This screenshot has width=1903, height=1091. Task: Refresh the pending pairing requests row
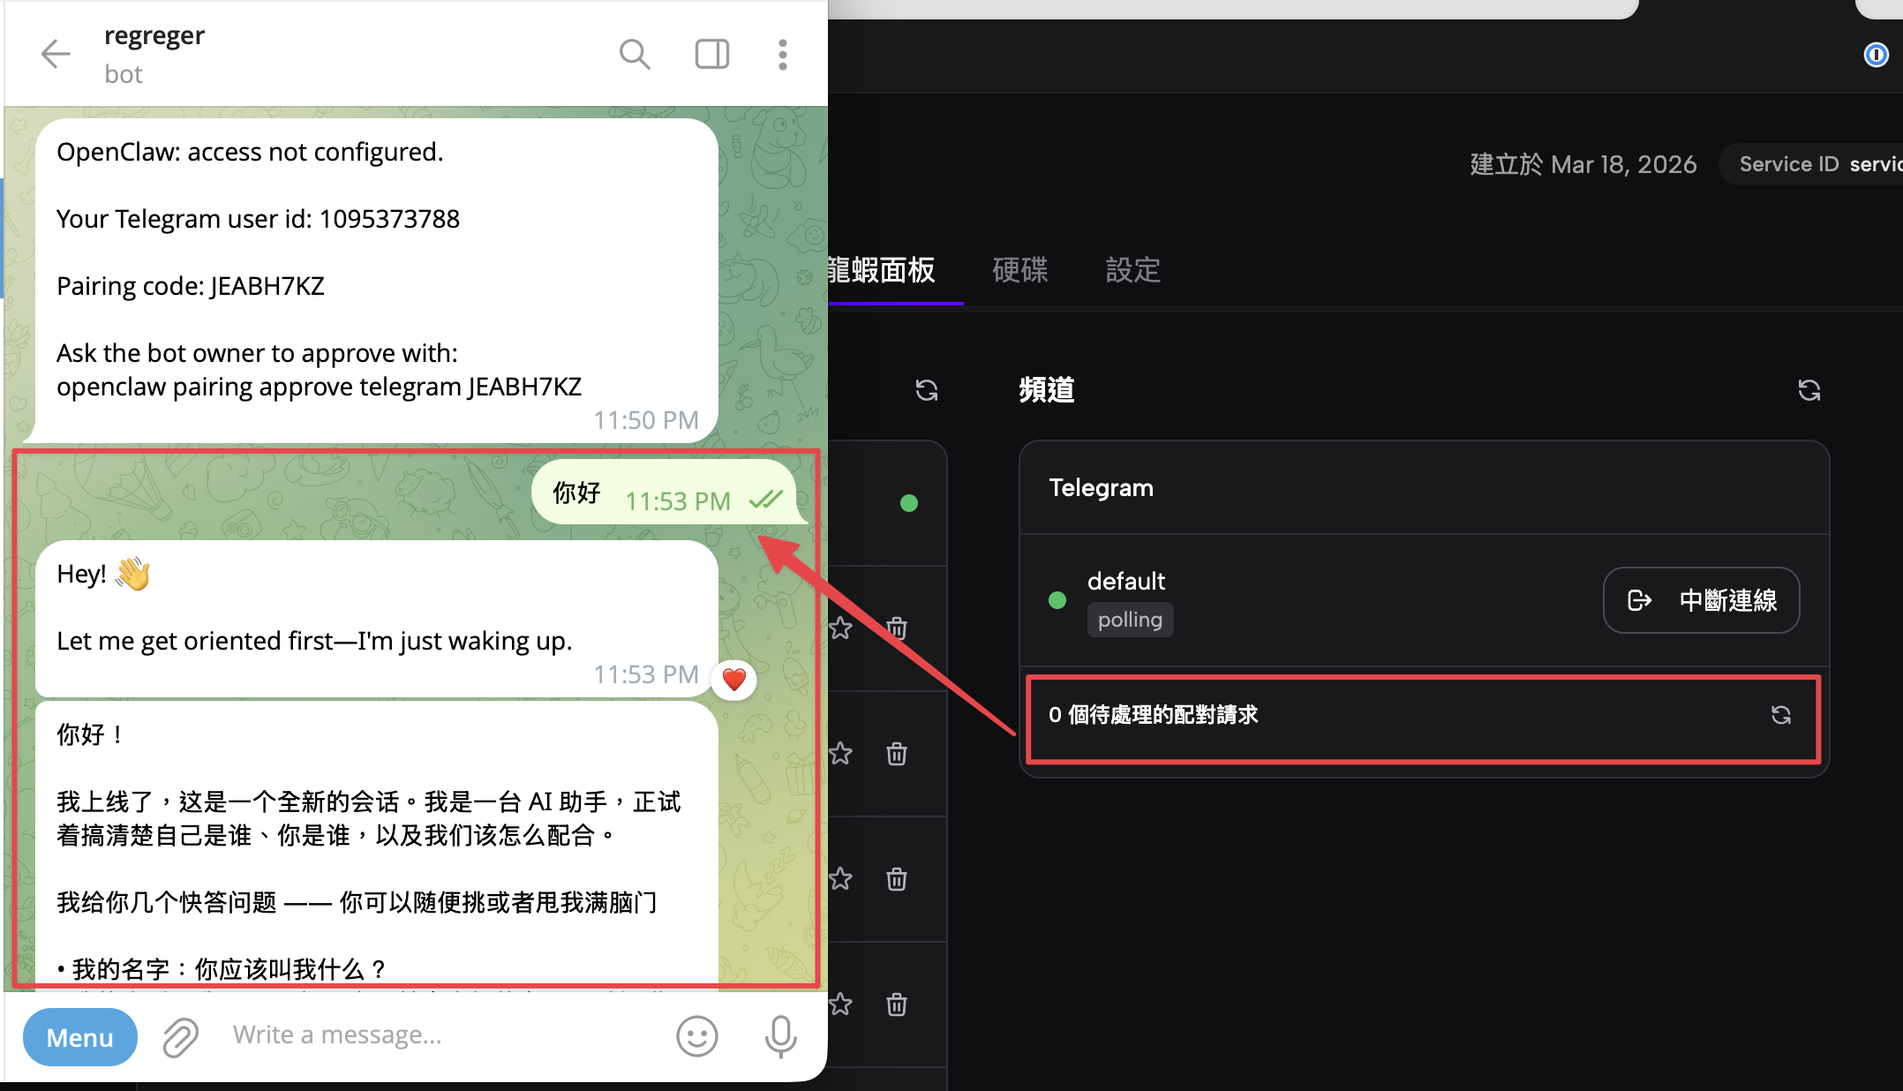click(1780, 715)
